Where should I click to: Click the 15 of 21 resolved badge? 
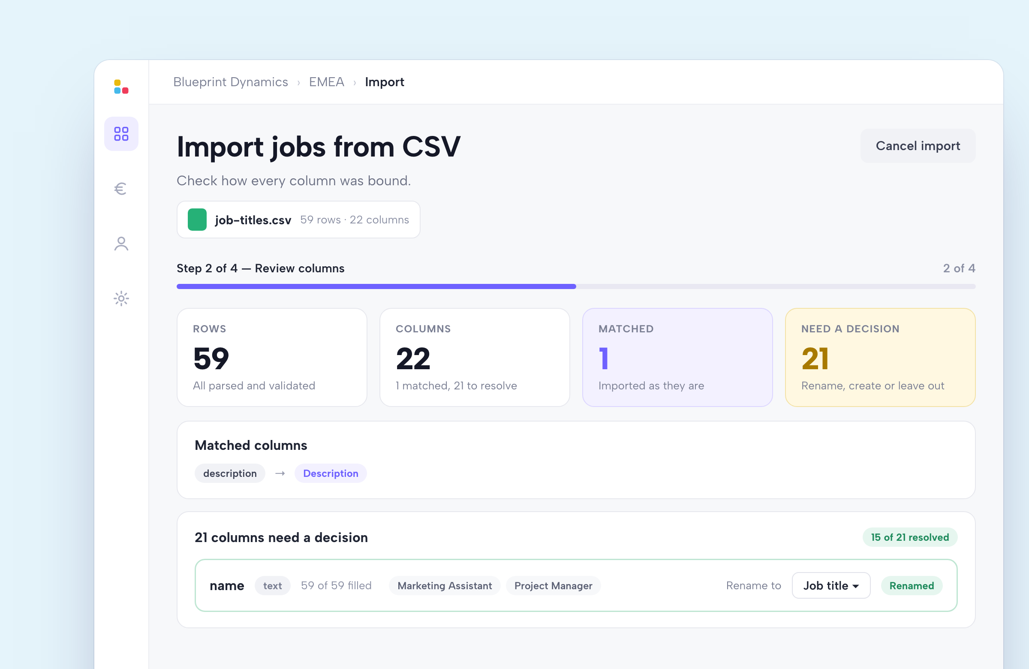tap(910, 537)
